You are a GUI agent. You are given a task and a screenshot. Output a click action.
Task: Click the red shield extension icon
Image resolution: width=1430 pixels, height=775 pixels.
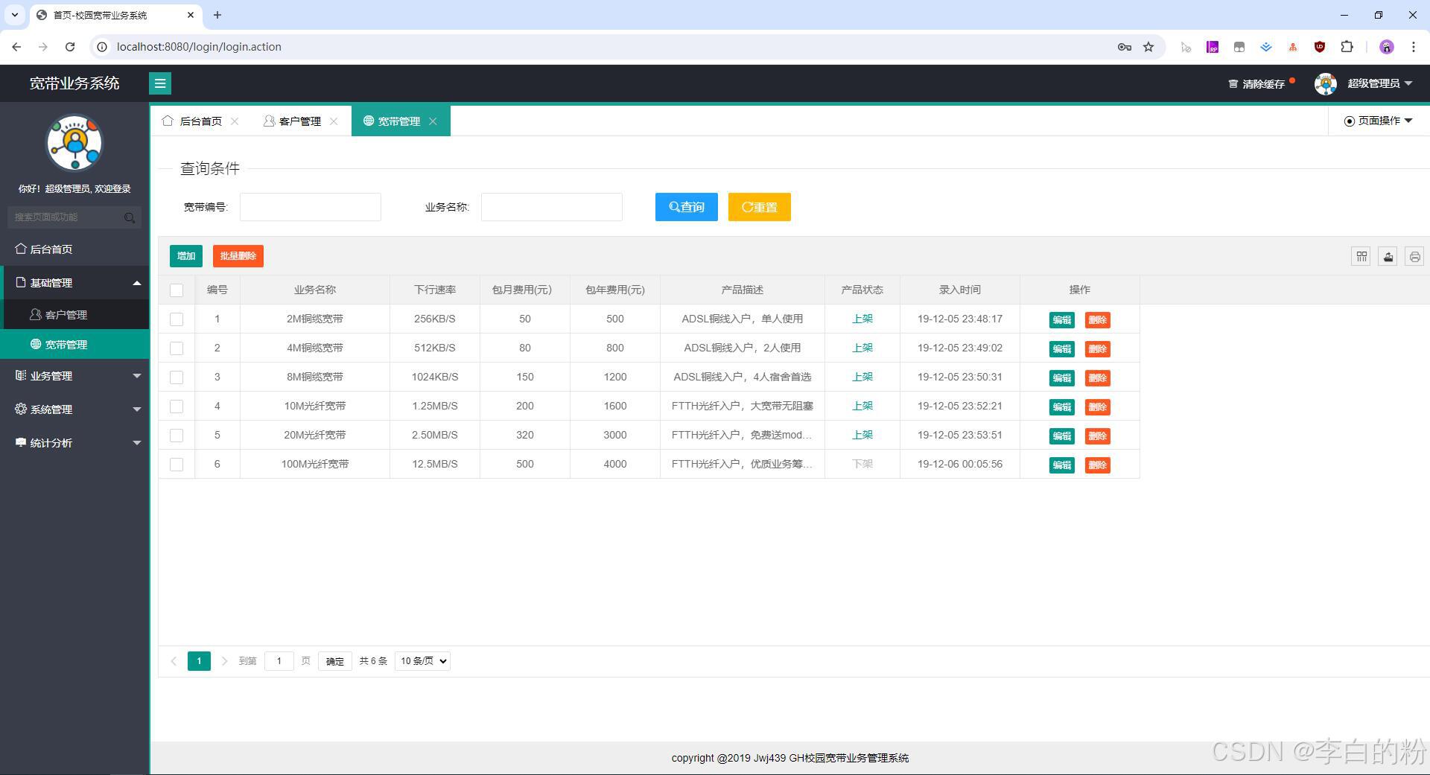(1320, 47)
